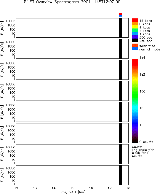160x194 pixels.
Task: Click the 'Counts Log scale' description text
Action: (143, 151)
